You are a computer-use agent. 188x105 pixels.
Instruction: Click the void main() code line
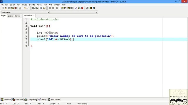click(x=40, y=26)
